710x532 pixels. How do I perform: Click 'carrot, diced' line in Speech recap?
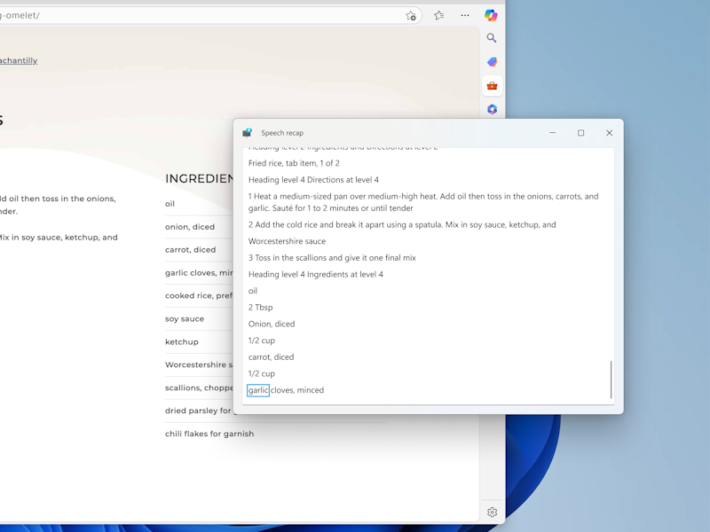[x=271, y=357]
